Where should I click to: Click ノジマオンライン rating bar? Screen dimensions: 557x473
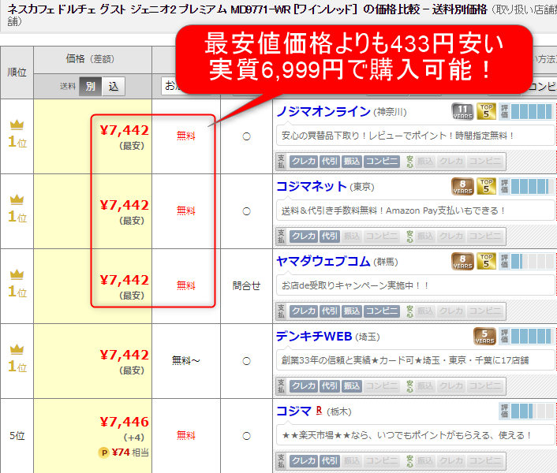click(x=527, y=111)
